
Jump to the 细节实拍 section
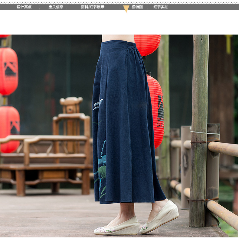point(161,7)
